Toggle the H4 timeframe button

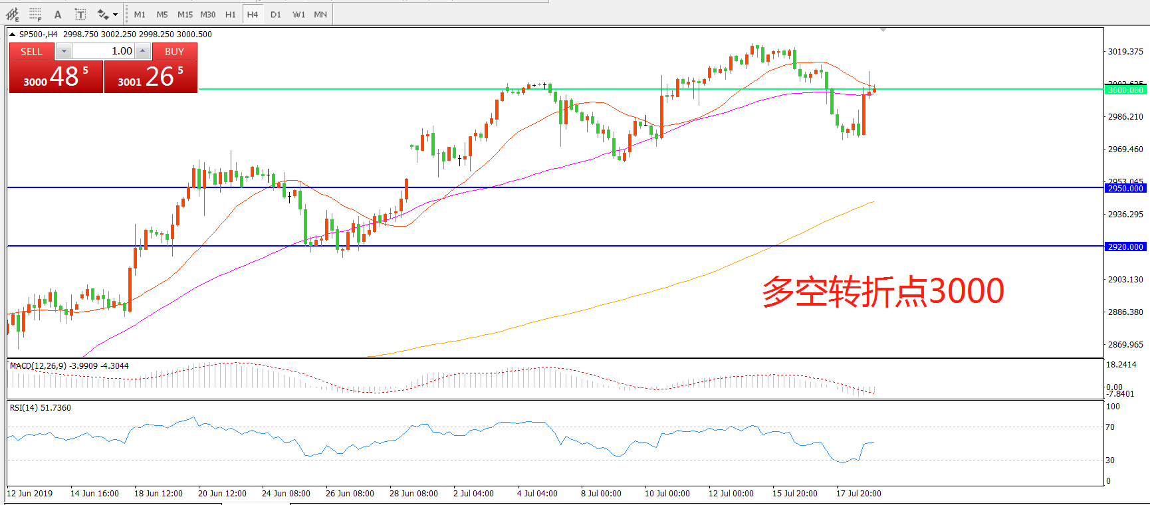pos(252,14)
